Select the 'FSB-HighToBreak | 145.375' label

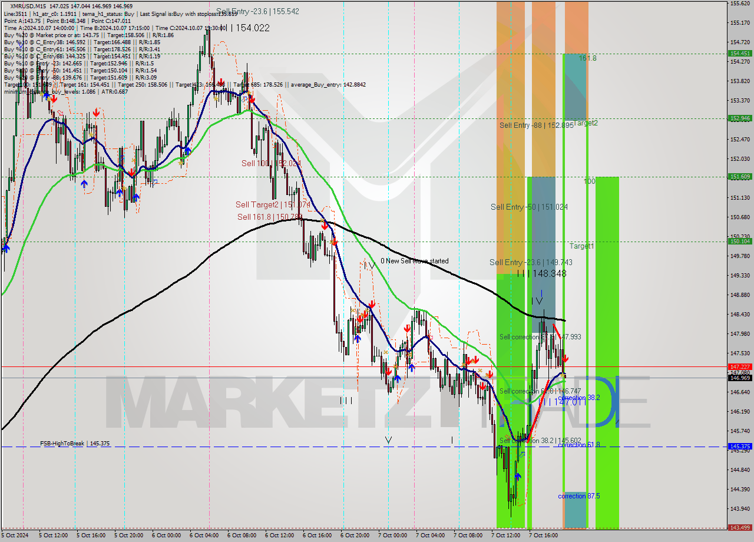click(75, 443)
